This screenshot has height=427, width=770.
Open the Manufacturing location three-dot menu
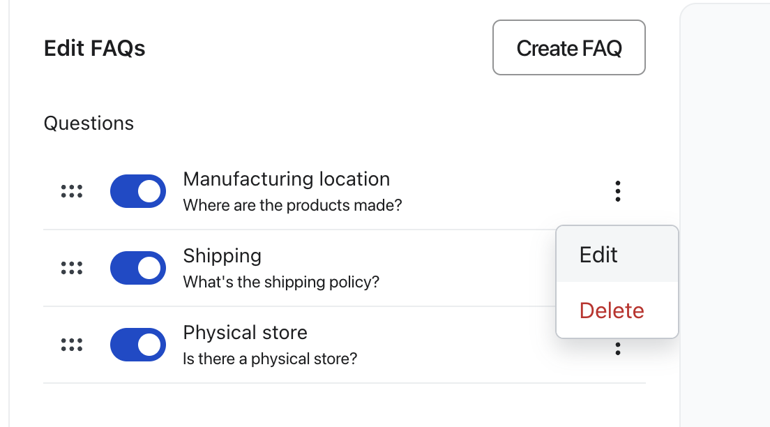point(617,191)
